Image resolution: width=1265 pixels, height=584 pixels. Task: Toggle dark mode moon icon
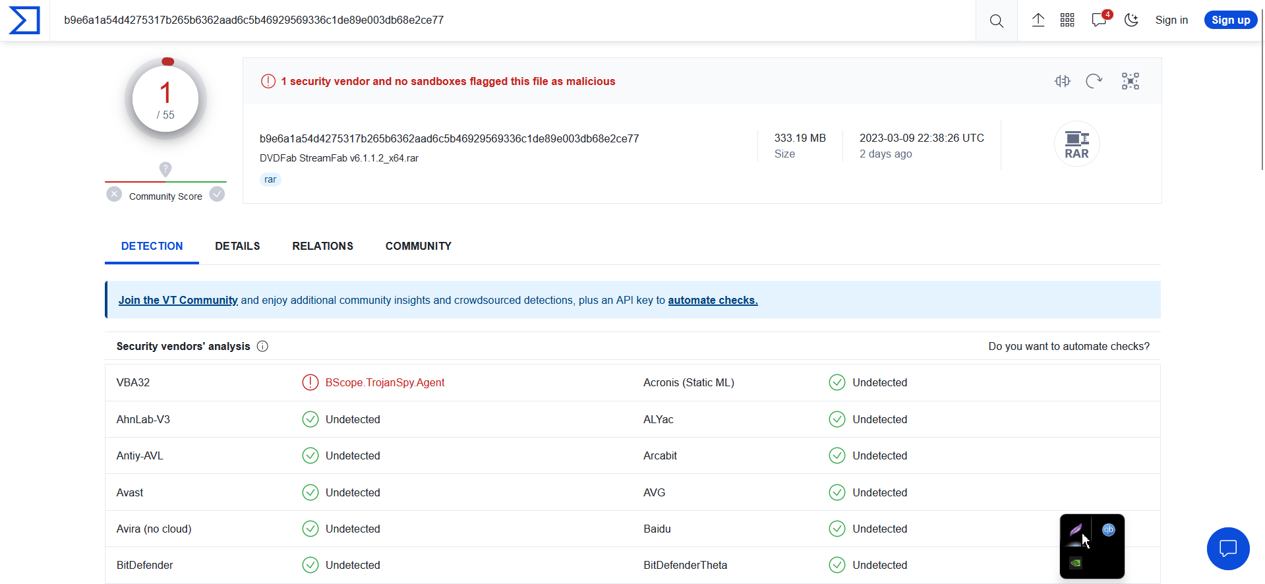coord(1131,20)
